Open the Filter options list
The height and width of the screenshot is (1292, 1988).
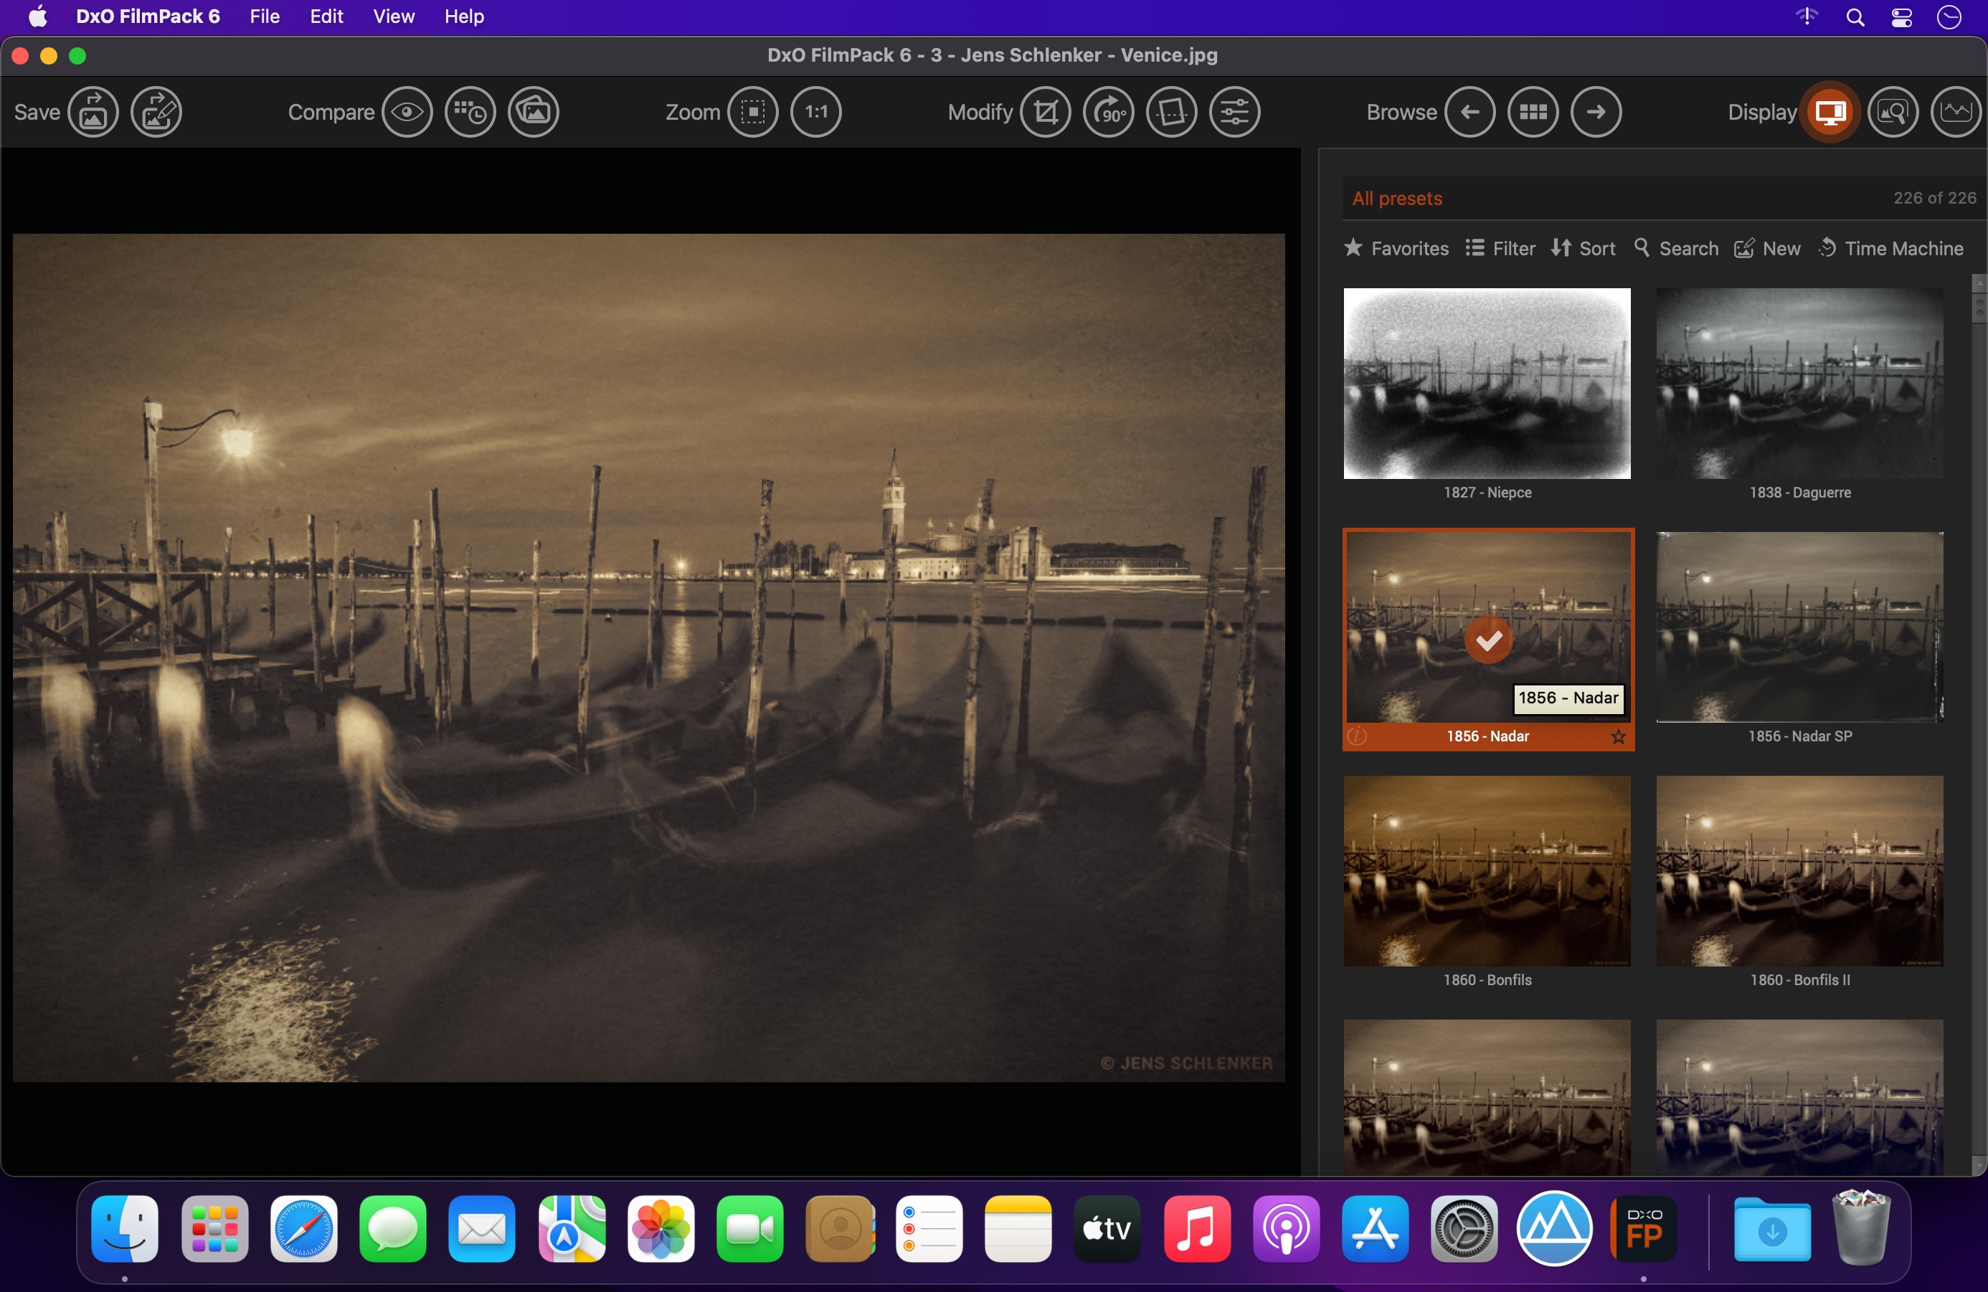pos(1500,249)
